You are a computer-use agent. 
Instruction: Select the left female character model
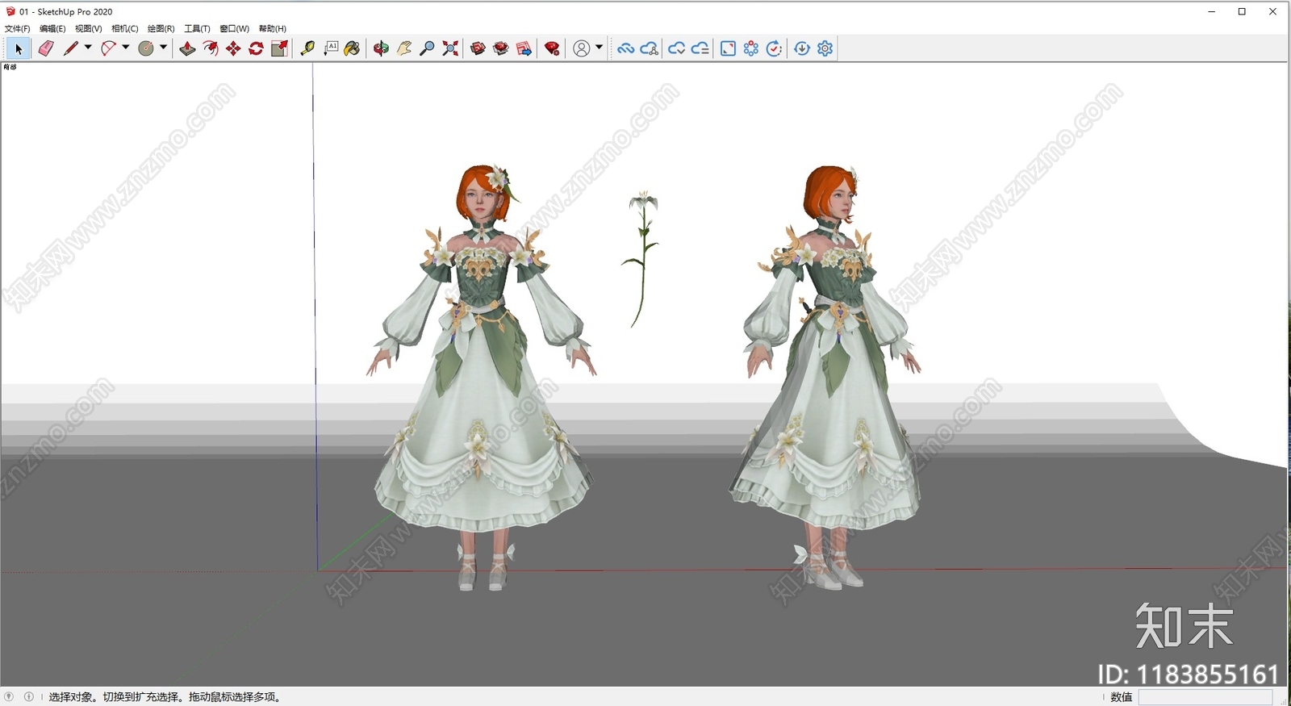(x=483, y=378)
